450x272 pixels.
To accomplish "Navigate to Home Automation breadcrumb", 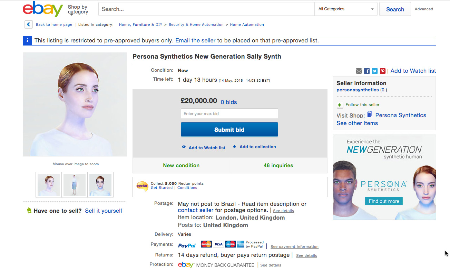I will (247, 25).
